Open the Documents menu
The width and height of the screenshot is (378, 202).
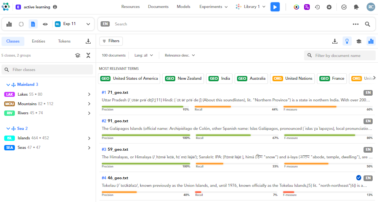click(x=158, y=7)
